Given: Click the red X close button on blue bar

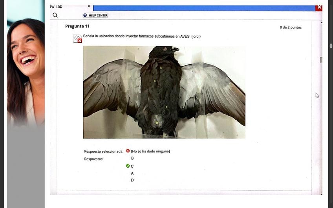Looking at the screenshot, I should [319, 7].
